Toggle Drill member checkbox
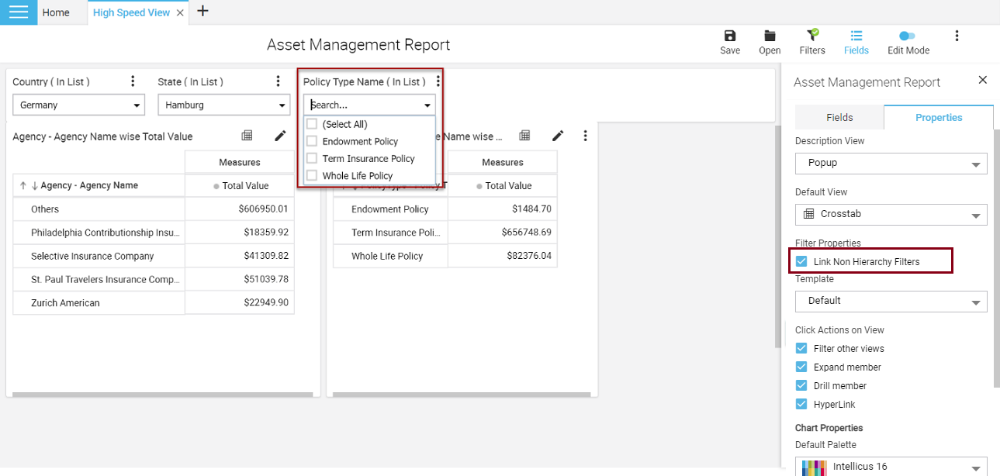 [802, 386]
